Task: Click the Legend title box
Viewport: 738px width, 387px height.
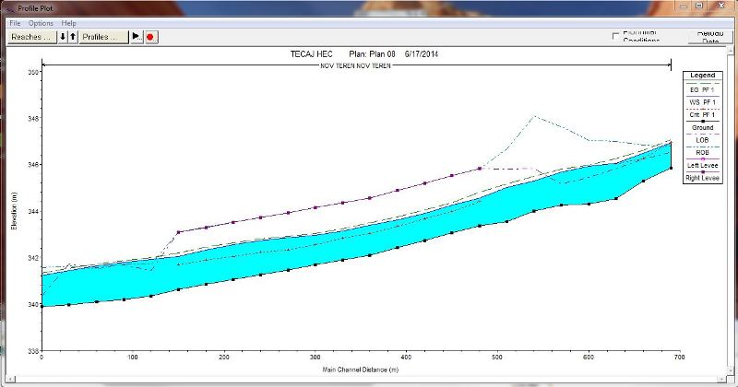Action: point(703,75)
